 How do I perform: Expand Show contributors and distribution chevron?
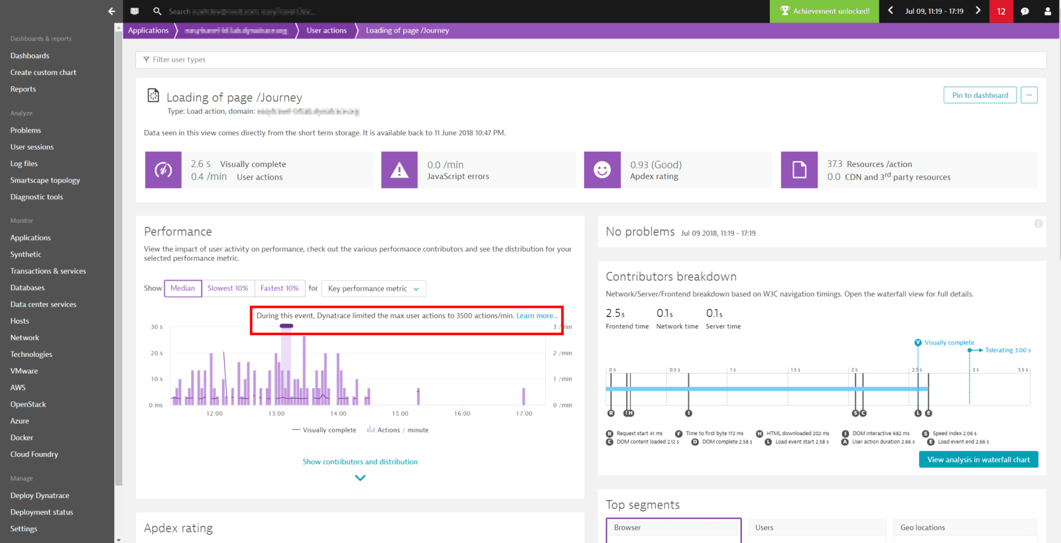click(360, 477)
